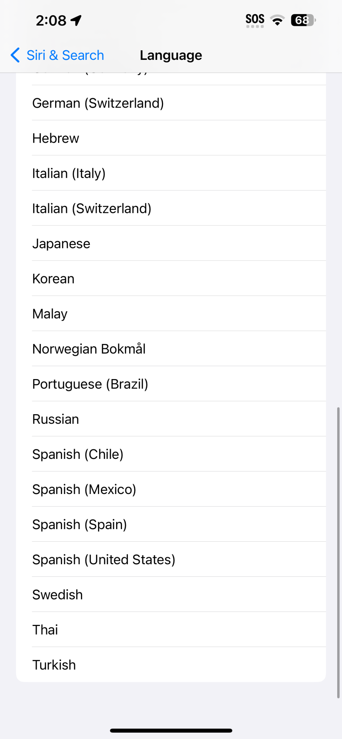342x739 pixels.
Task: Tap the back chevron arrow icon
Action: (15, 55)
